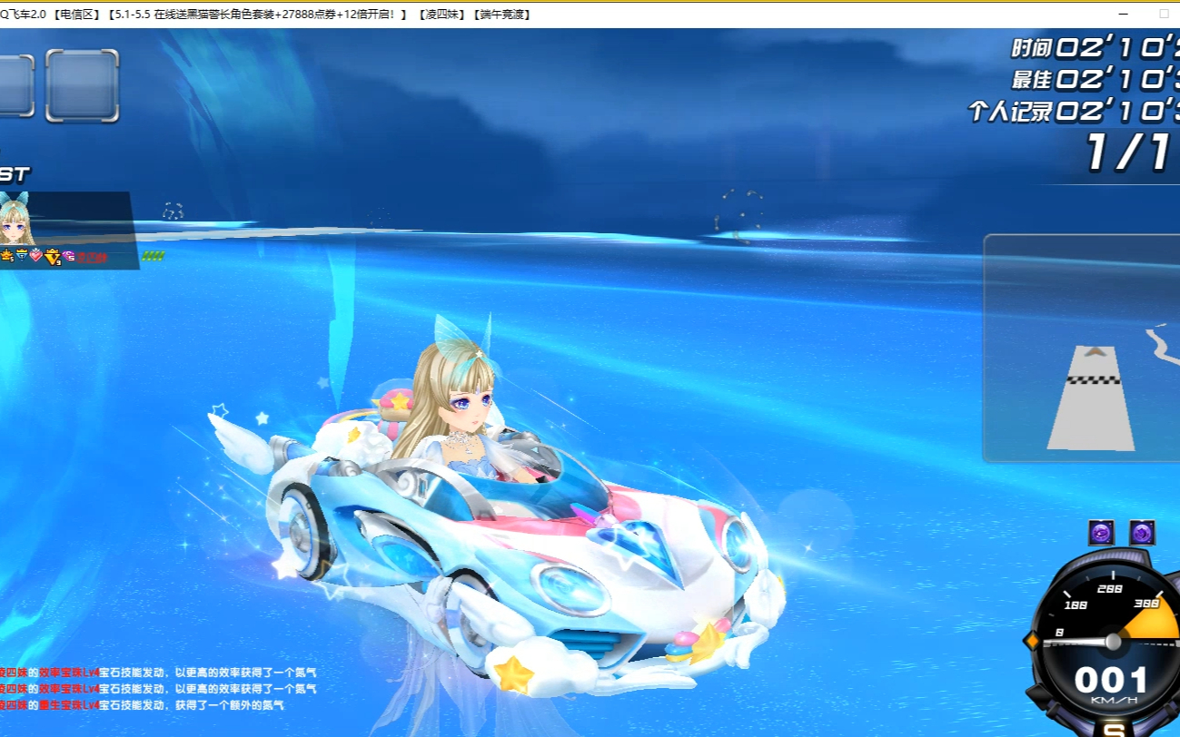Image resolution: width=1180 pixels, height=737 pixels.
Task: Click the 1ST rank label
Action: click(15, 173)
